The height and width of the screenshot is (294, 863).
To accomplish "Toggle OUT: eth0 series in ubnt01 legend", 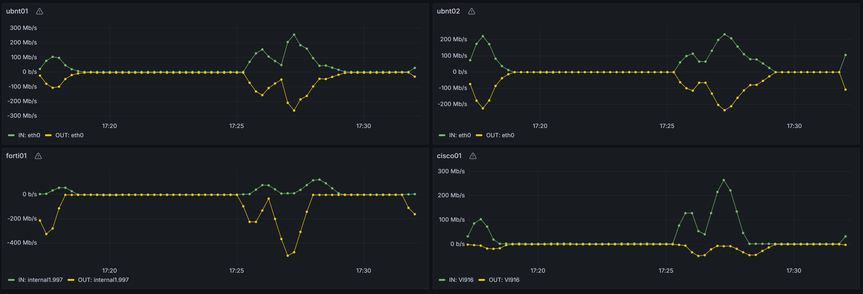I will click(69, 135).
